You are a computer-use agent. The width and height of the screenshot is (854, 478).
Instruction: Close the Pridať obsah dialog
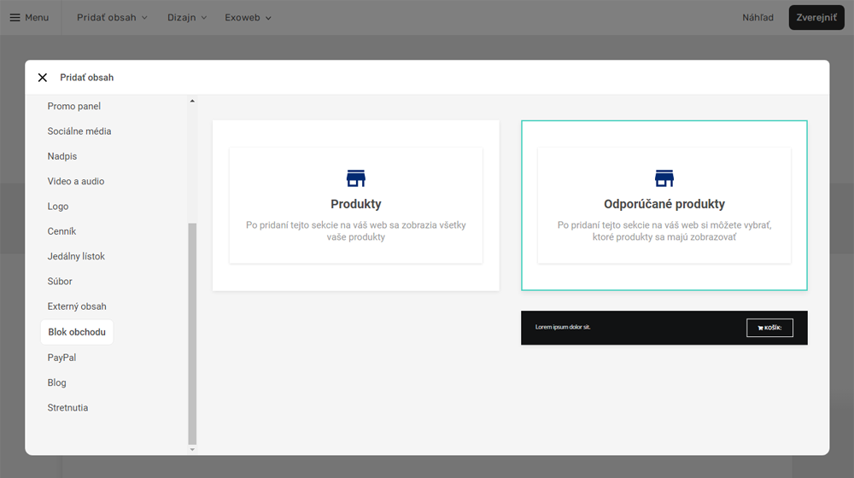[x=43, y=78]
